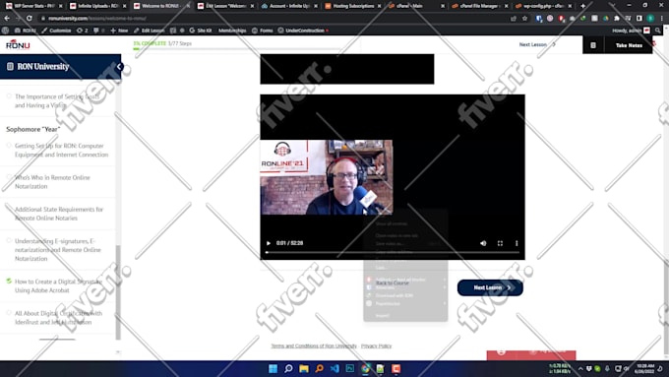
Task: Switch to the Account - Infinite Uploads tab
Action: click(x=289, y=6)
